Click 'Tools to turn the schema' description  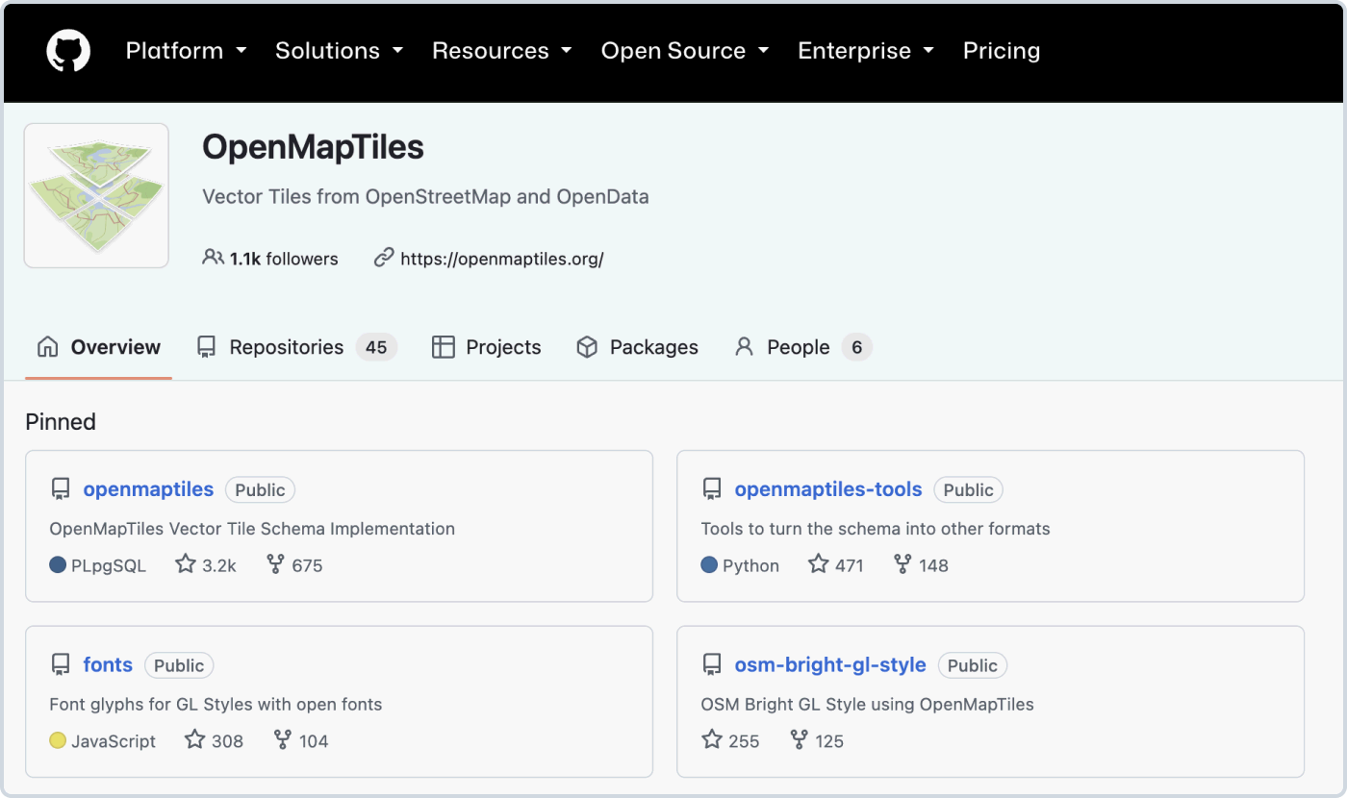(876, 529)
